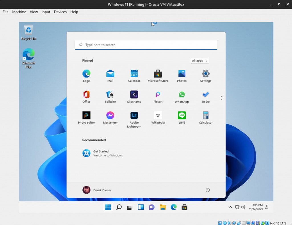The height and width of the screenshot is (225, 292).
Task: Click the volume speaker icon
Action: [243, 207]
